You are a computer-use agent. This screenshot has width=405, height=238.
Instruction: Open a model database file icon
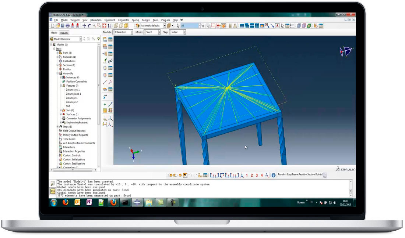click(57, 26)
